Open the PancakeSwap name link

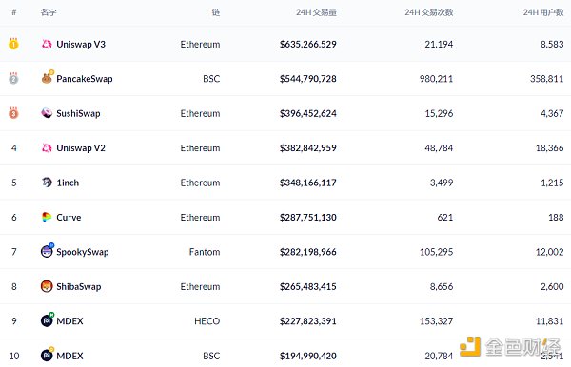(85, 79)
